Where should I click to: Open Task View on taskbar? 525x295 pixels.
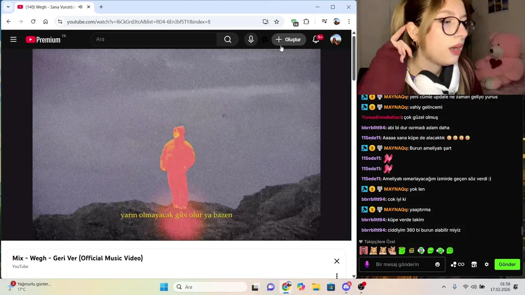coord(255,287)
